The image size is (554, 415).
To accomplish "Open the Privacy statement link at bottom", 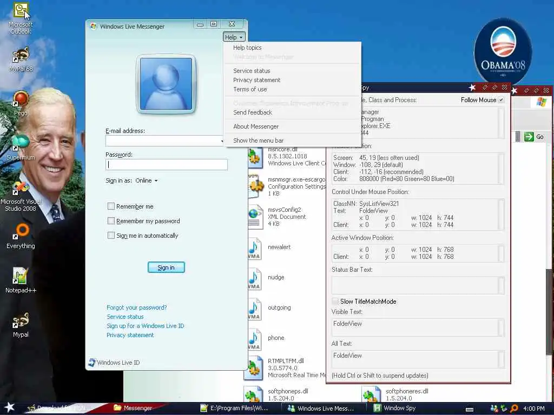I will [x=130, y=335].
